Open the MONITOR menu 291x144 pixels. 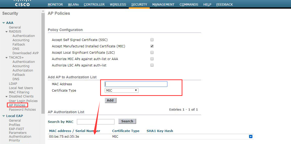pos(55,4)
